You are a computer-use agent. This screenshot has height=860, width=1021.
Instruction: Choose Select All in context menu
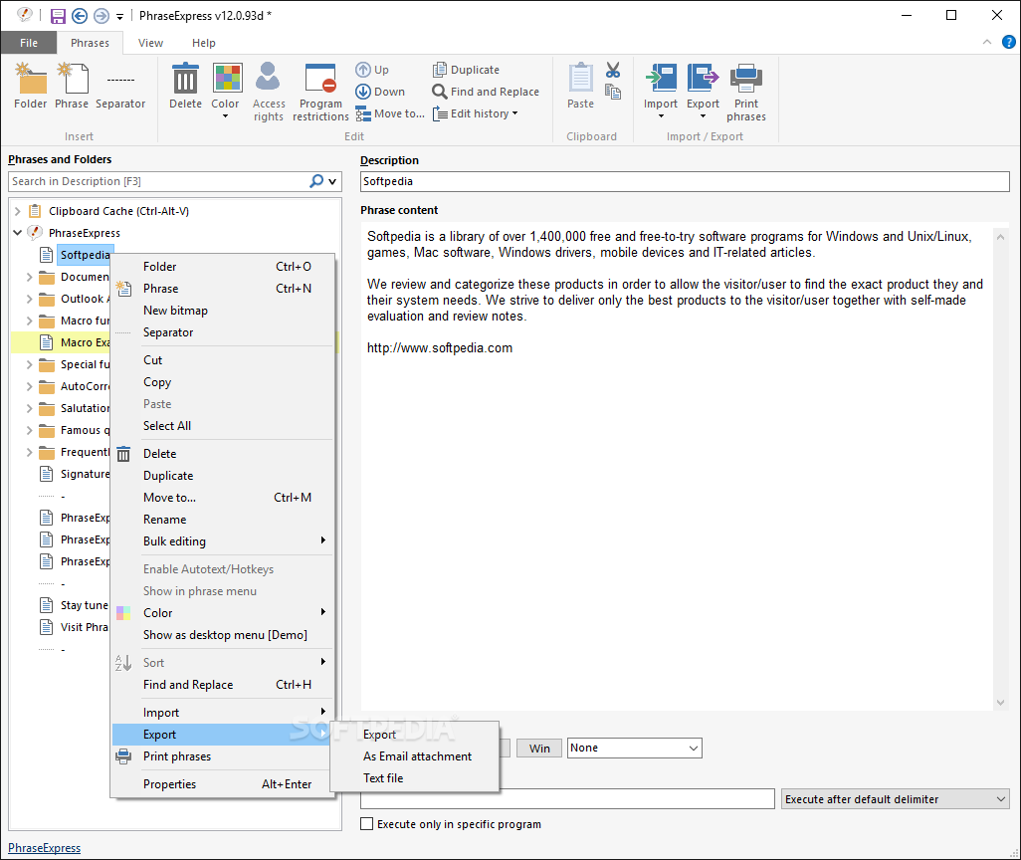coord(222,425)
